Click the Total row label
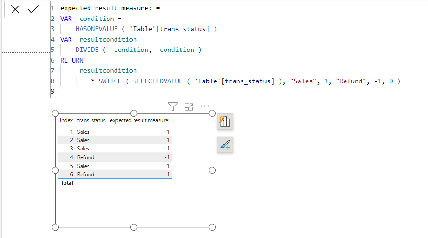The image size is (428, 238). 67,183
